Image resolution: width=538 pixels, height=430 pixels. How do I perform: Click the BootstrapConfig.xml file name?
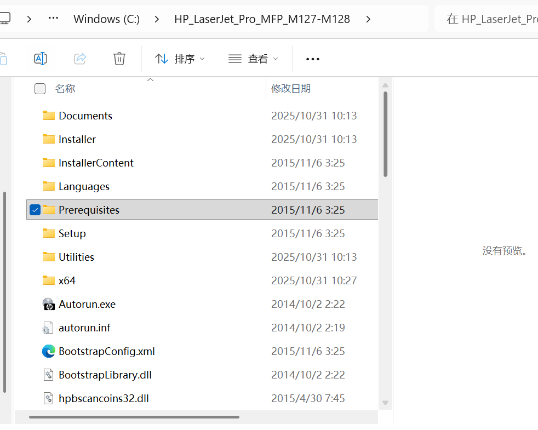click(107, 352)
